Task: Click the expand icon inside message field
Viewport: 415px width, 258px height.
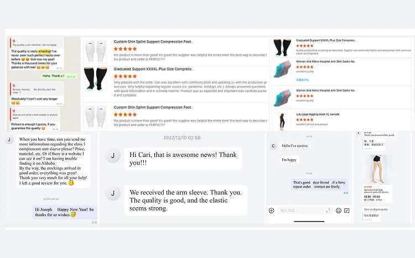Action: (x=328, y=210)
